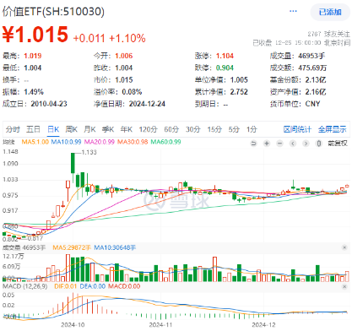Click the chart reset/undo arrow icon
This screenshot has height=331, width=352.
tap(253, 144)
